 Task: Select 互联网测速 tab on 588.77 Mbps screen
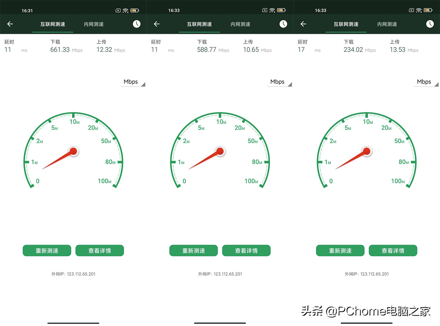(x=199, y=24)
